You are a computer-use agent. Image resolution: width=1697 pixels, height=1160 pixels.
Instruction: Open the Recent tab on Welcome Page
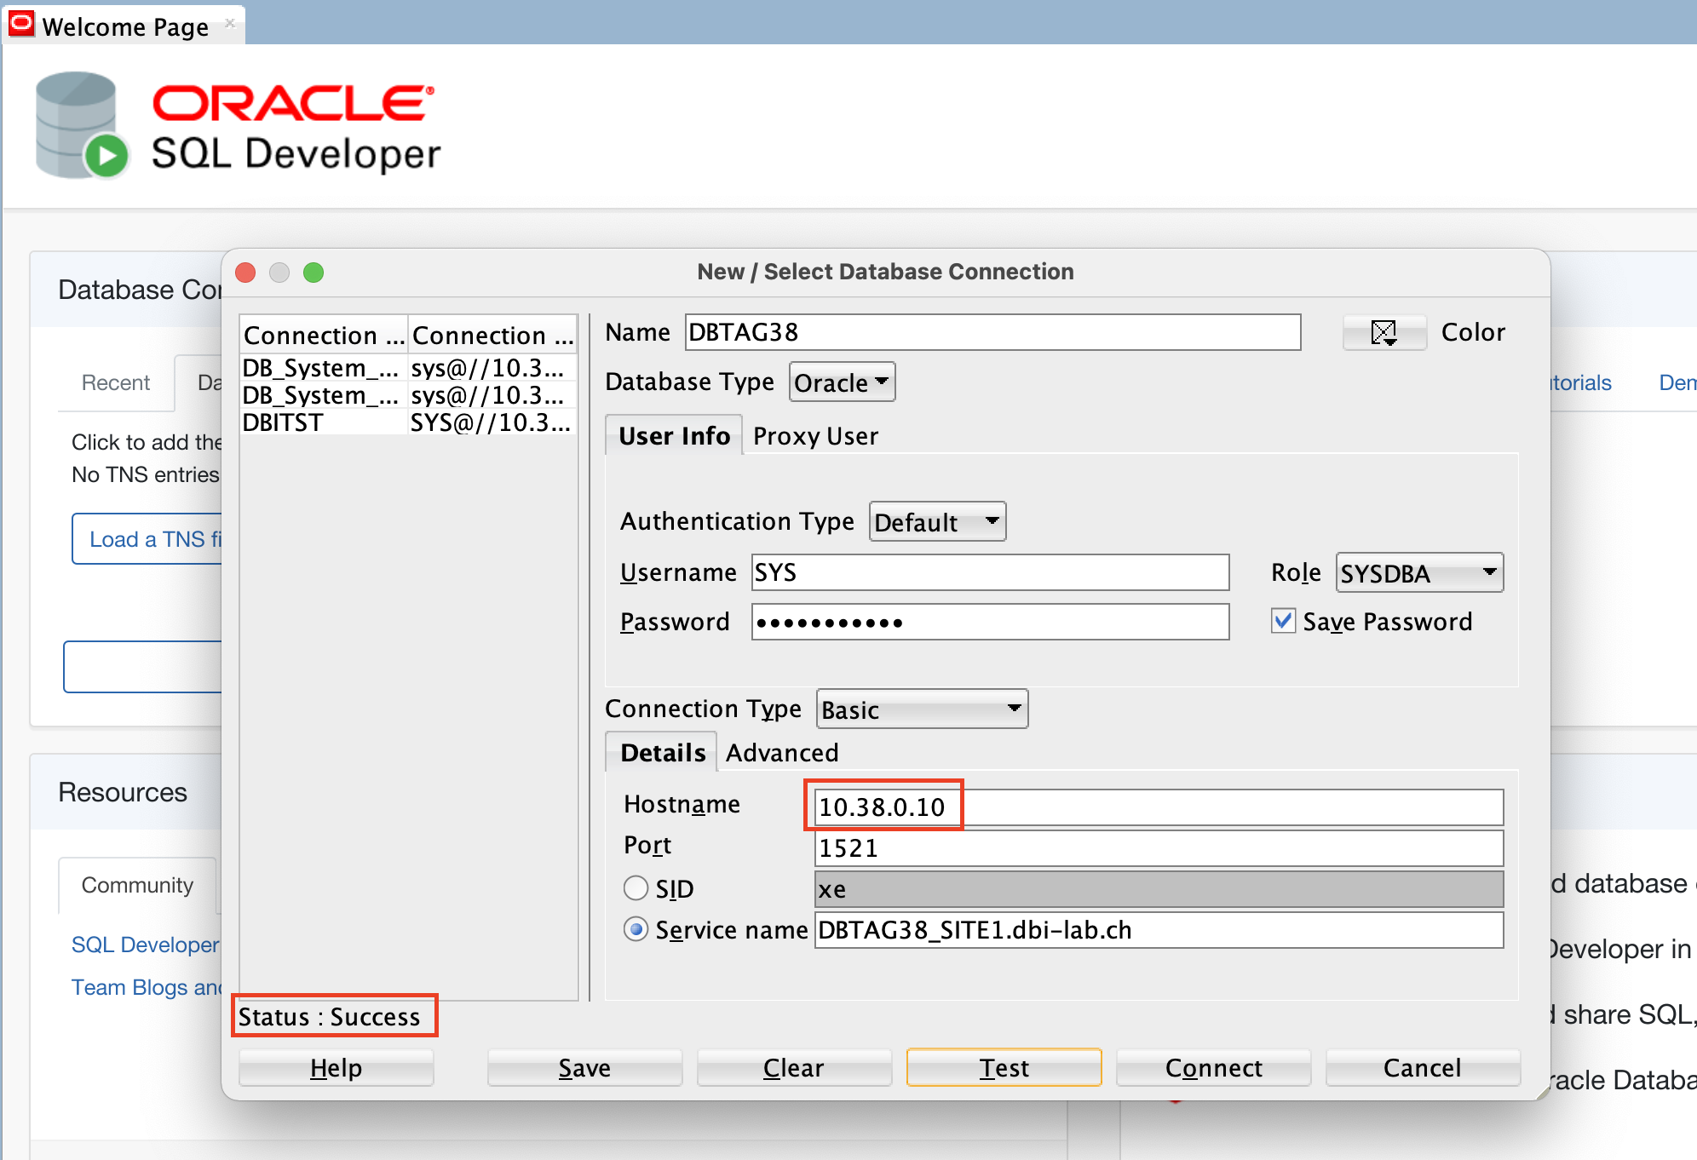pyautogui.click(x=115, y=383)
